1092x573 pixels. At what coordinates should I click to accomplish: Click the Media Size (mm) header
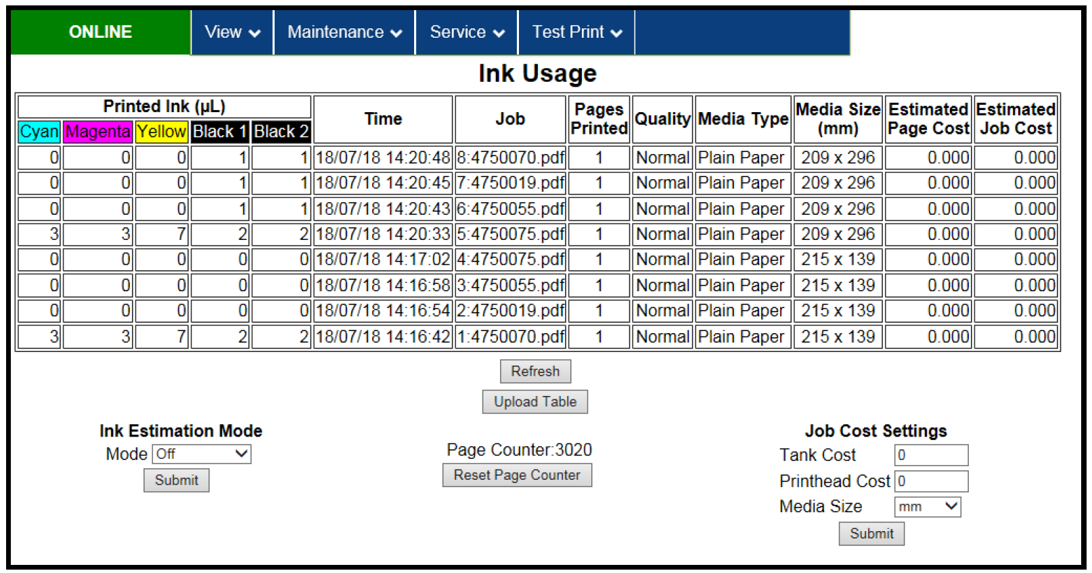click(838, 119)
